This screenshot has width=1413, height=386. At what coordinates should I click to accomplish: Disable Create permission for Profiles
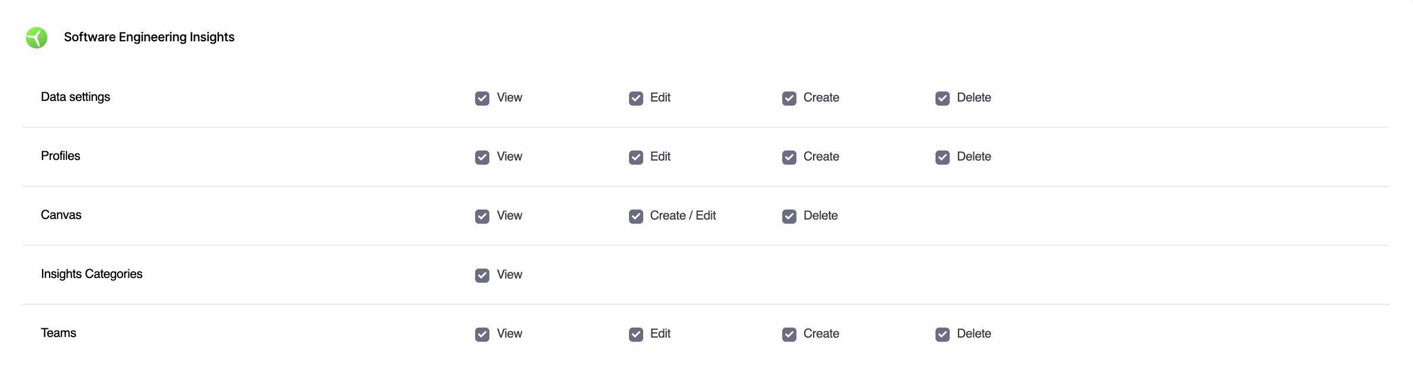789,157
